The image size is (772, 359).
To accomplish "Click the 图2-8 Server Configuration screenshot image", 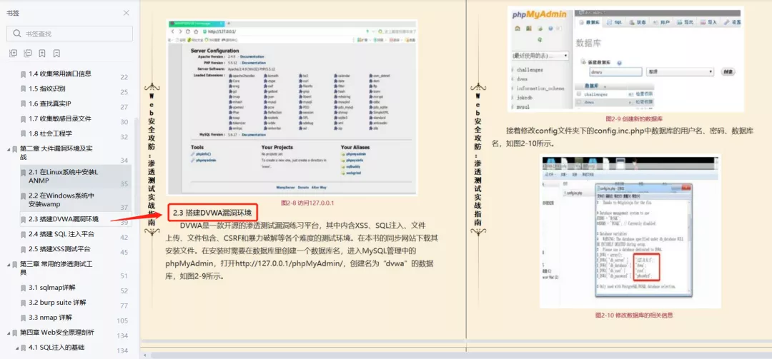I will click(x=292, y=108).
